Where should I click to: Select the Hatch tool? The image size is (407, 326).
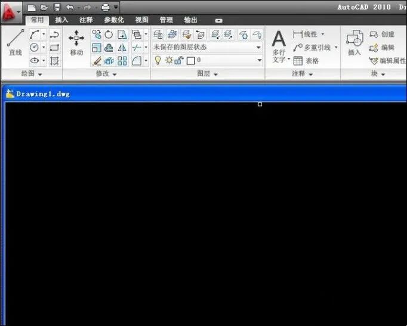(x=54, y=61)
